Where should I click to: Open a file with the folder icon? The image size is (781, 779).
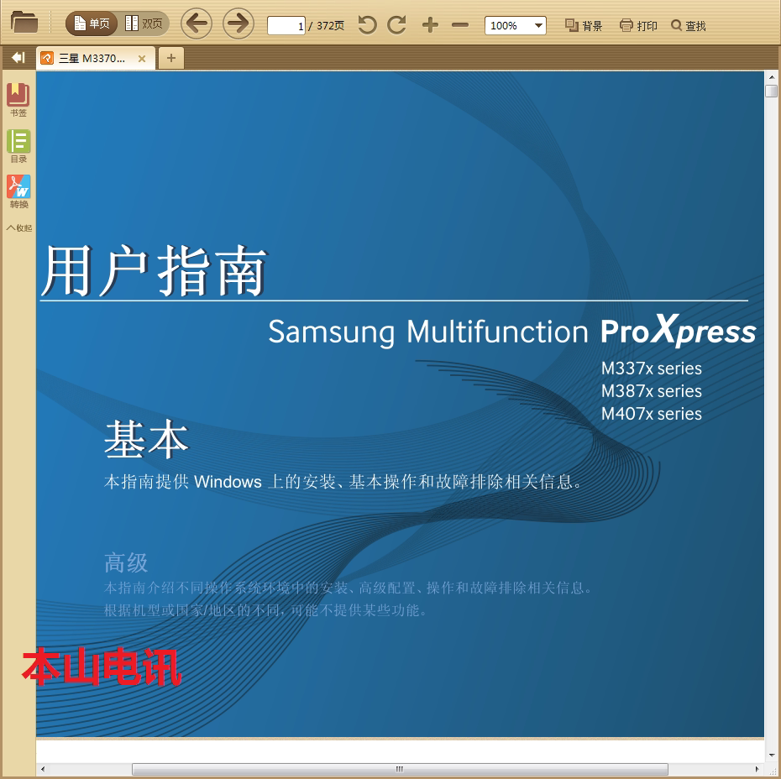[x=24, y=23]
